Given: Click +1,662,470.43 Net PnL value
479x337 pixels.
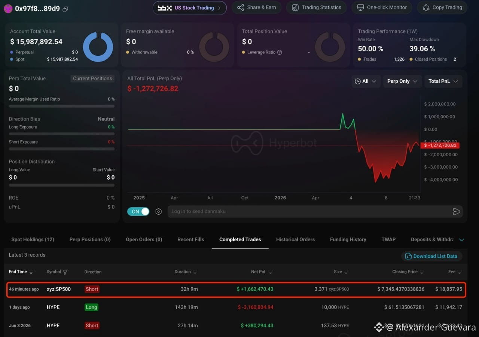Looking at the screenshot, I should pos(255,289).
